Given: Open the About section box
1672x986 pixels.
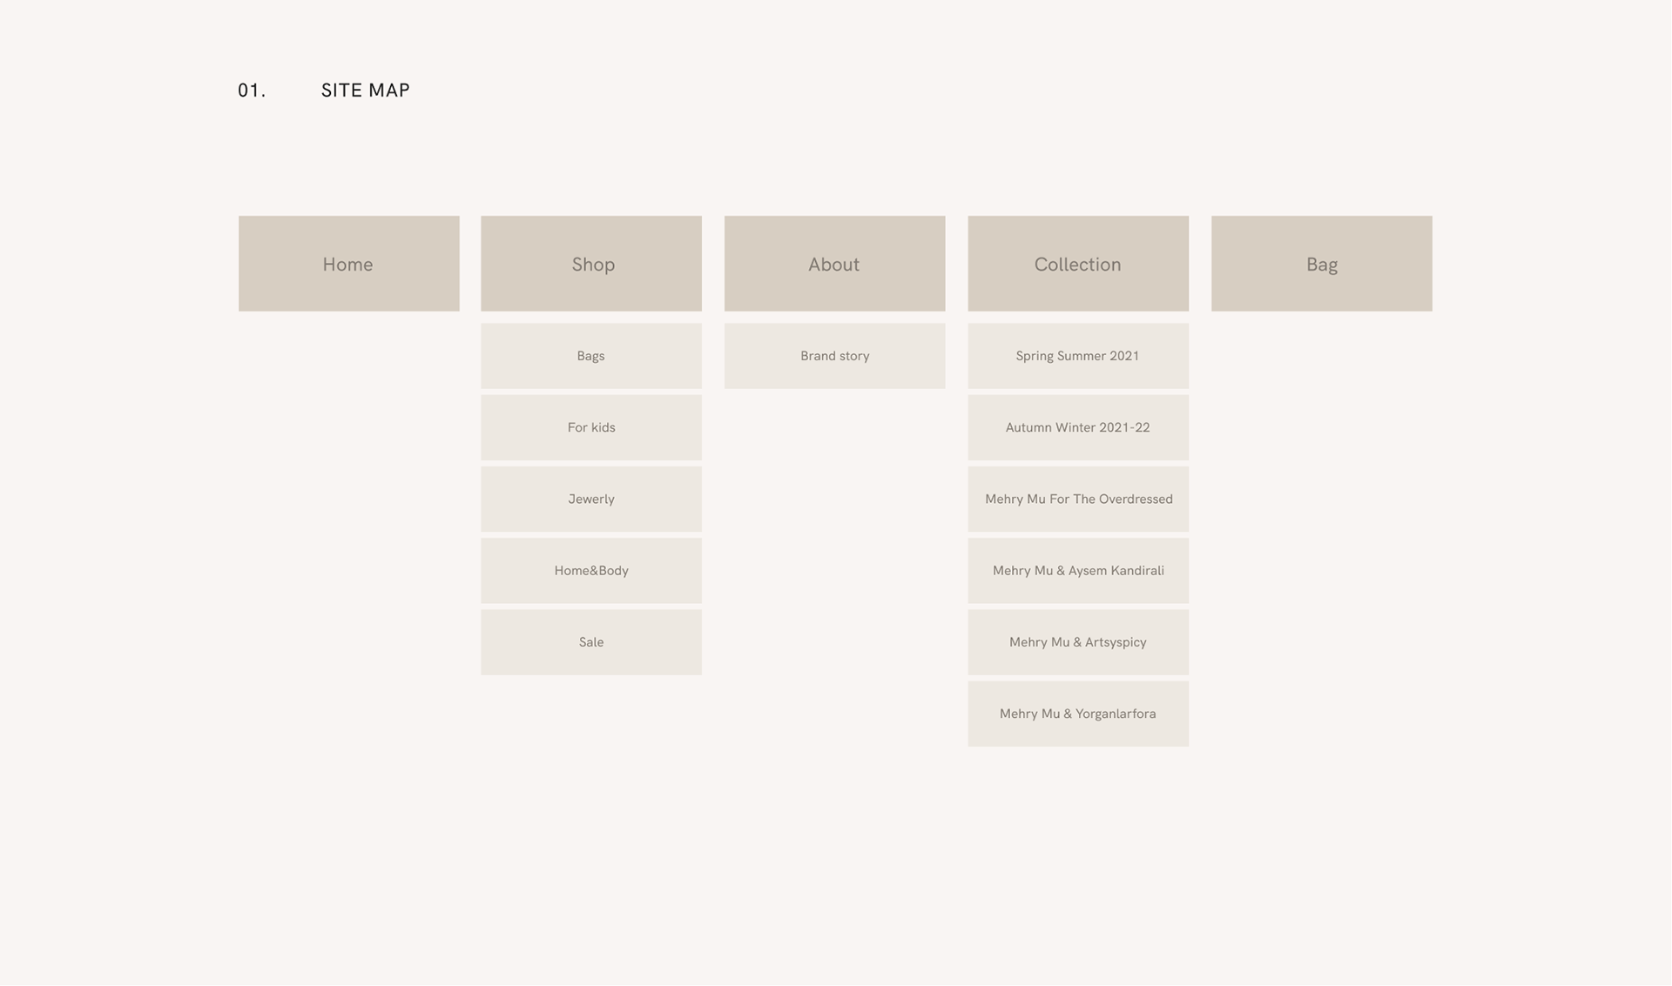Looking at the screenshot, I should tap(834, 264).
